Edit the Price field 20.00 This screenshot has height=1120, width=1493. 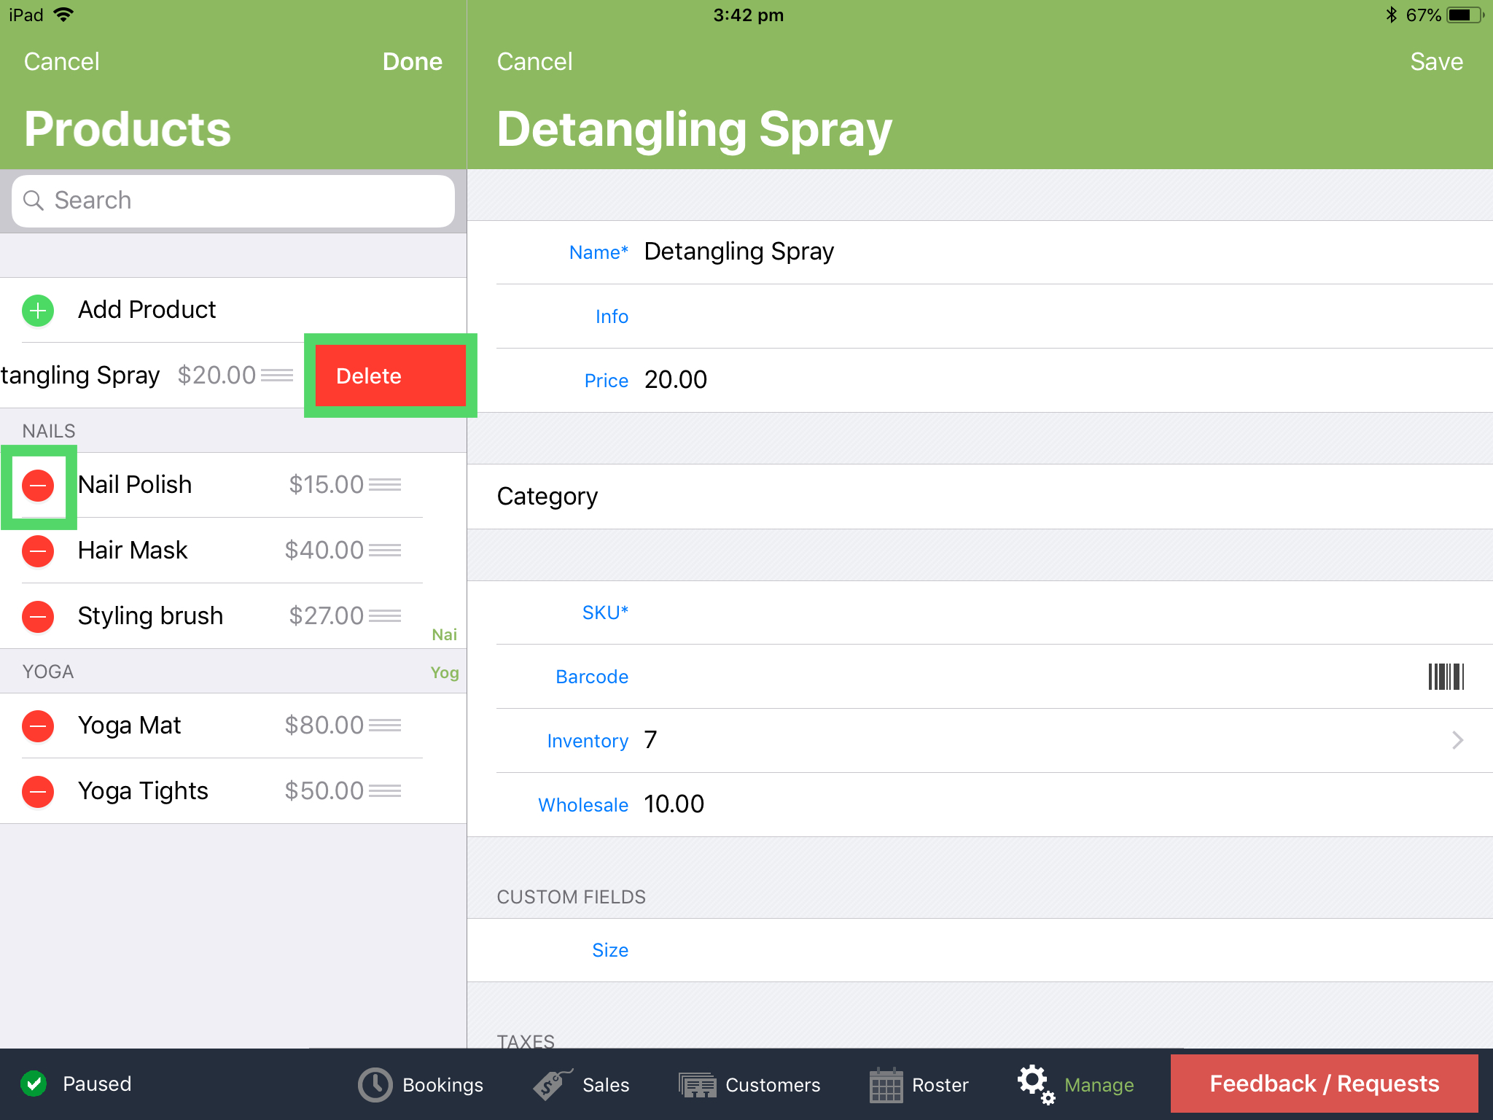pyautogui.click(x=676, y=380)
